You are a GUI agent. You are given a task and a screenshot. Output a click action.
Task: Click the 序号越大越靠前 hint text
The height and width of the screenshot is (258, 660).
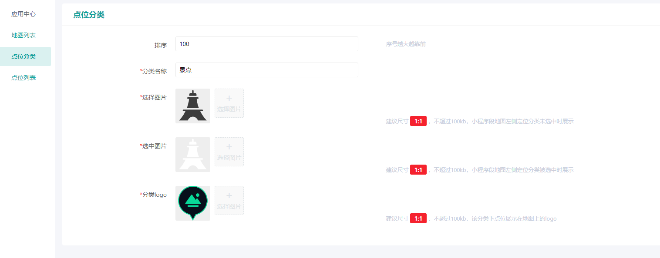pyautogui.click(x=406, y=44)
